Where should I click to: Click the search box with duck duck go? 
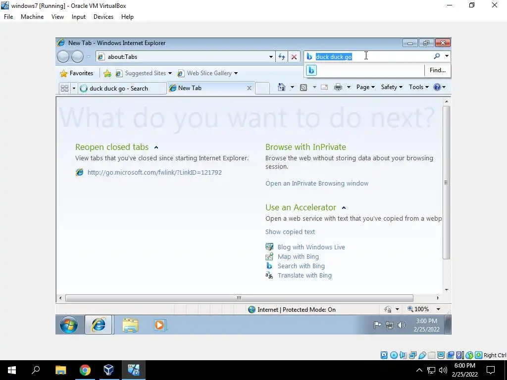(373, 56)
